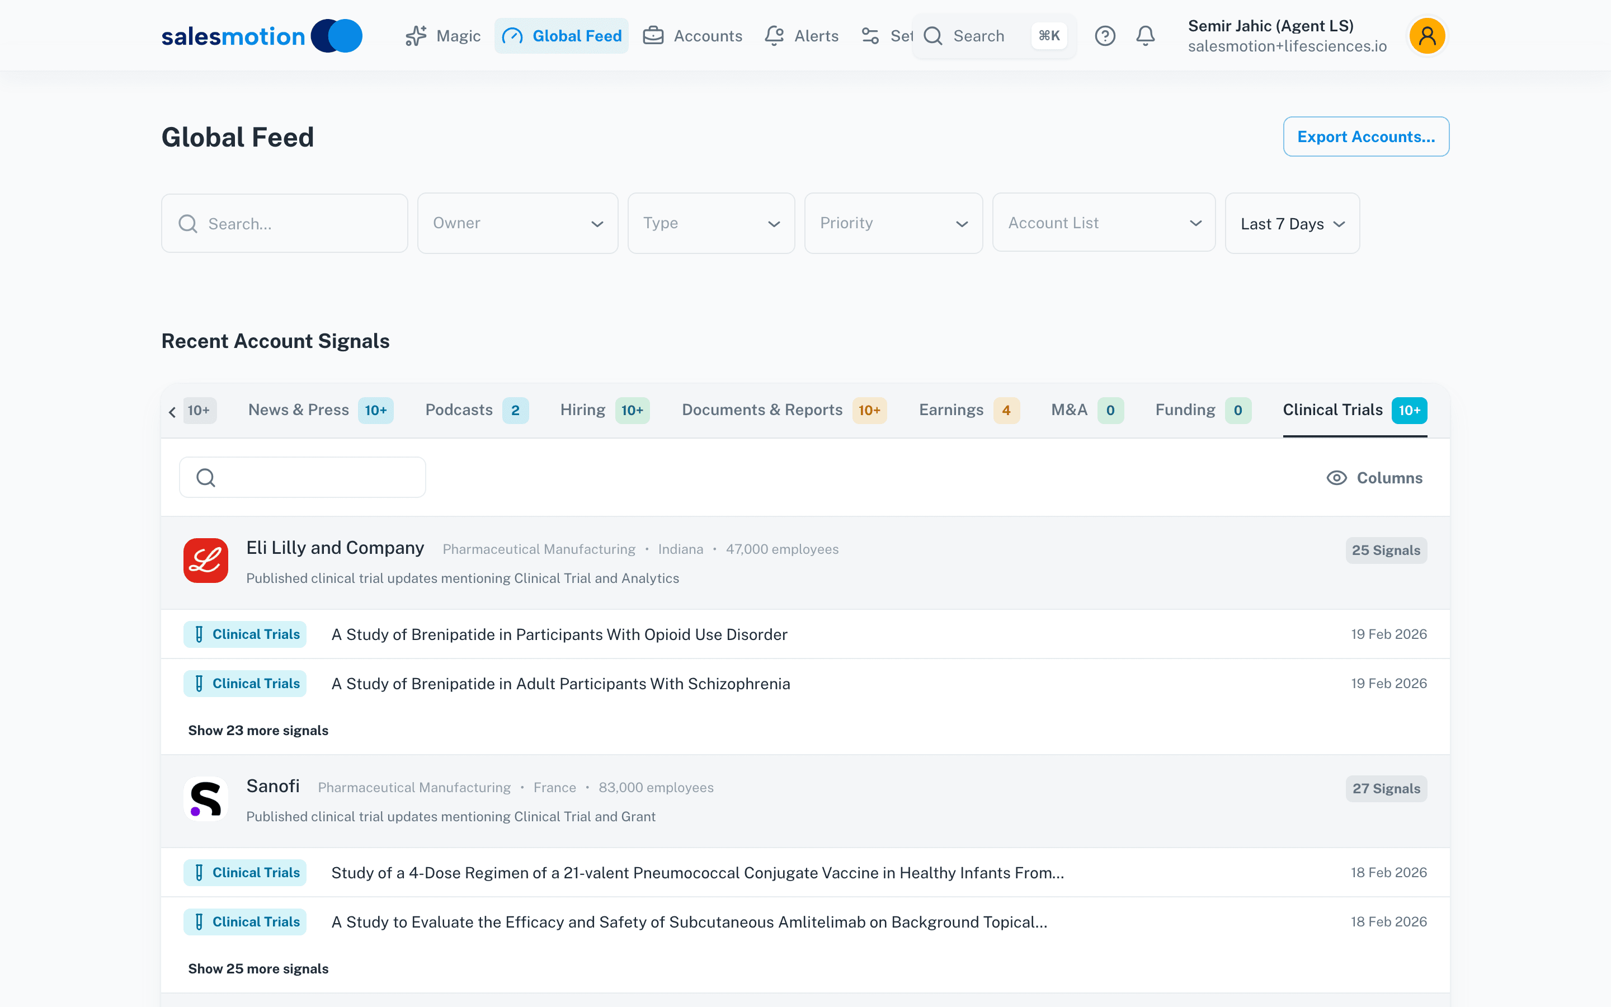
Task: Show 23 more Eli Lilly signals
Action: [258, 730]
